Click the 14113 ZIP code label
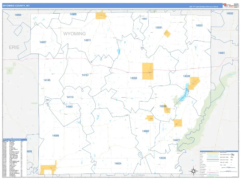Screen dimensions: 241x181 click(70, 97)
